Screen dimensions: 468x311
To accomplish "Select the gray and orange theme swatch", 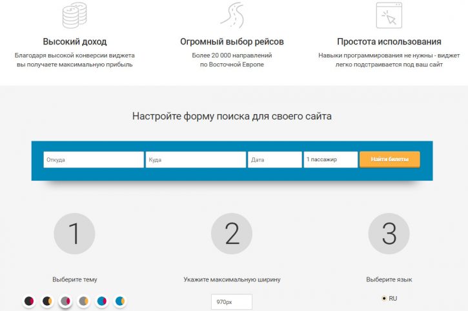I will (x=83, y=301).
